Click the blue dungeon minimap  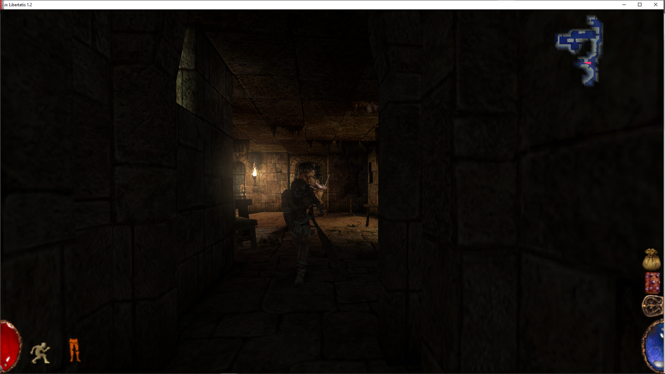(x=580, y=50)
